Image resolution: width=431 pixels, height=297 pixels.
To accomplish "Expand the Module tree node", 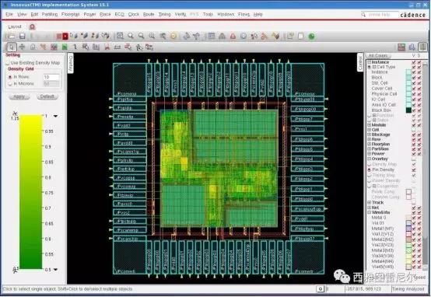I will 370,125.
